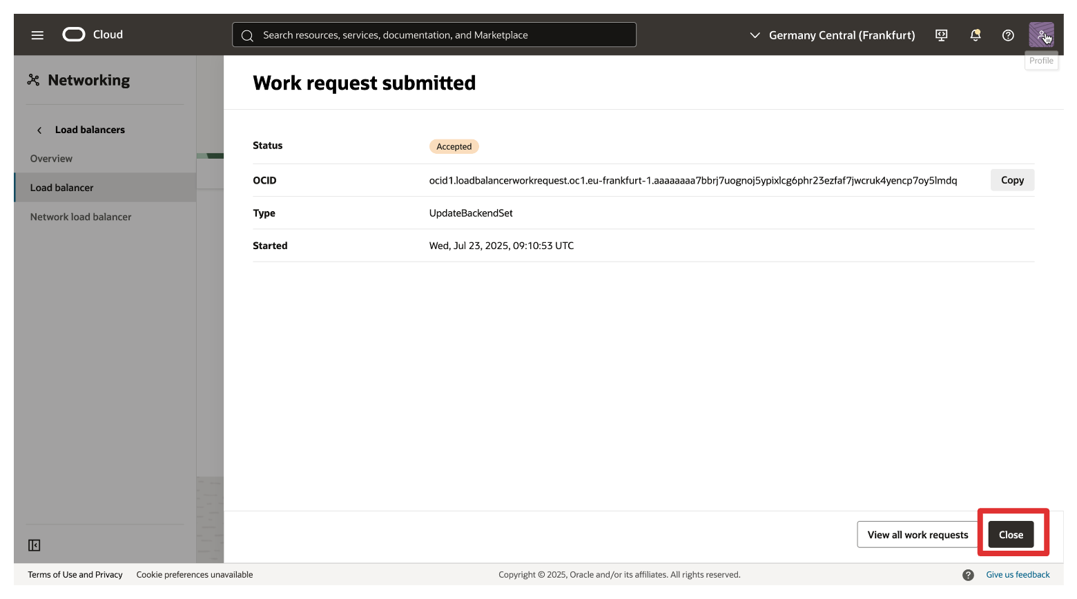Open the Give us feedback link
1077x599 pixels.
click(x=1018, y=575)
